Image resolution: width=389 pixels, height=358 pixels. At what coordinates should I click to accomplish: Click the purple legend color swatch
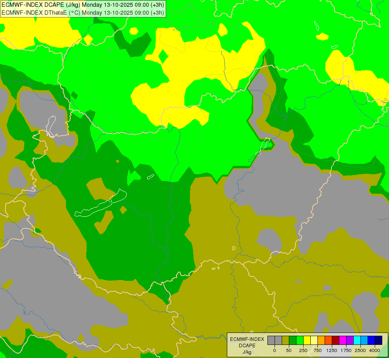tap(350, 340)
